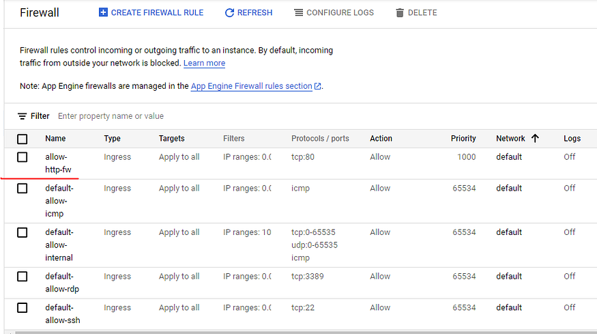Check the default-allow-icmp rule checkbox
Image resolution: width=597 pixels, height=334 pixels.
[x=23, y=189]
